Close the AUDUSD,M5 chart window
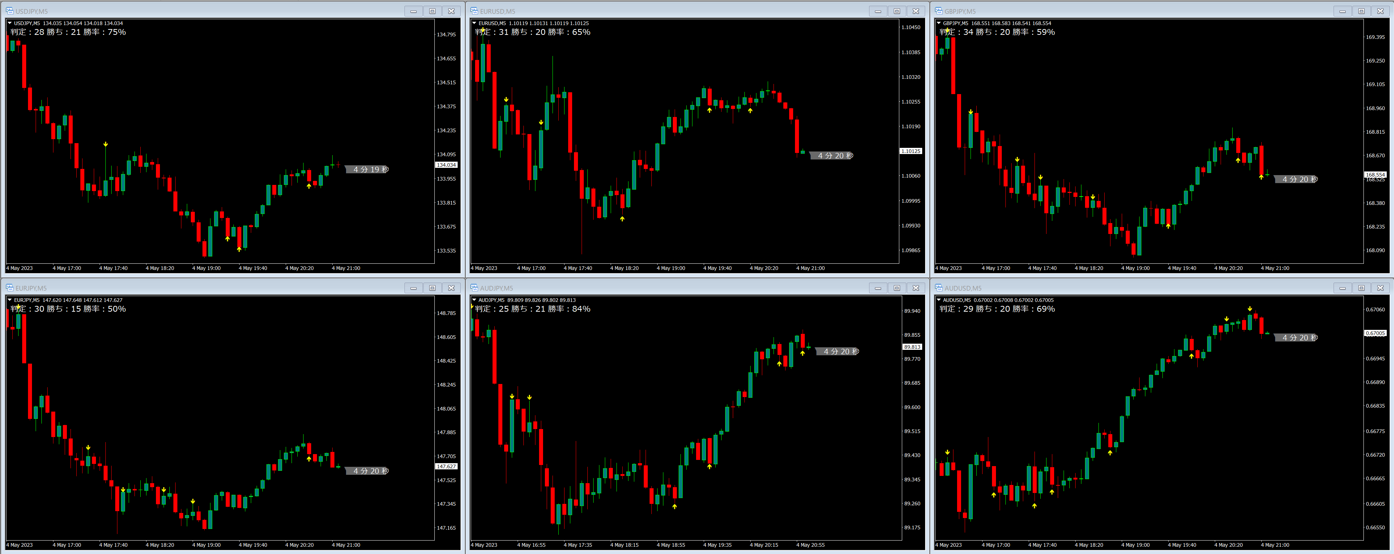 click(x=1380, y=288)
